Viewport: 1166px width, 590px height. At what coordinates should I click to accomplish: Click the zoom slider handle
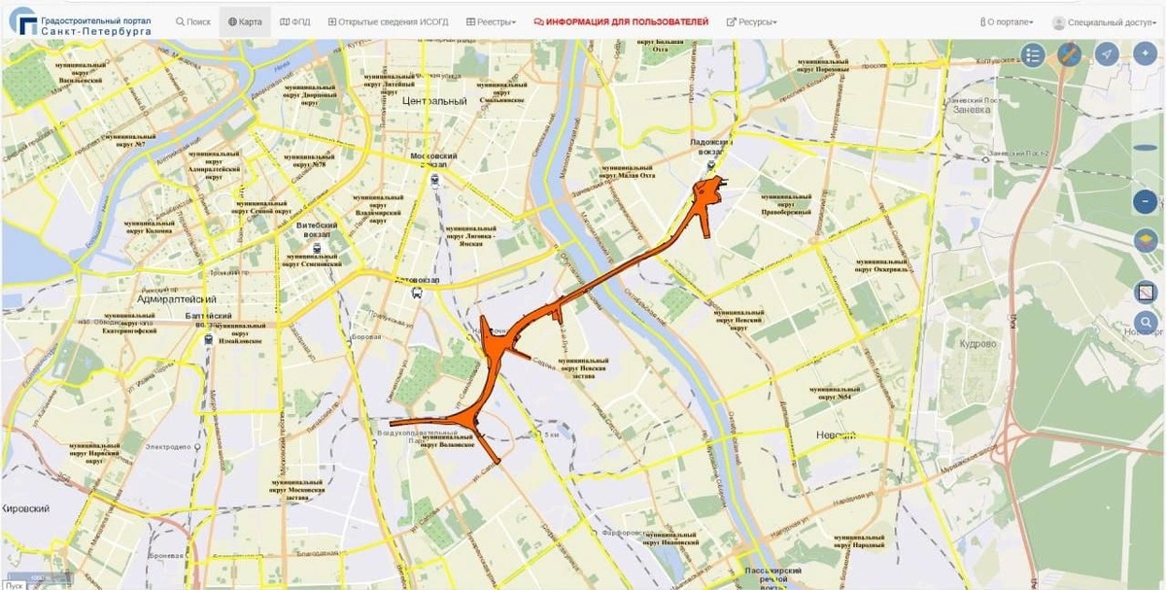[x=1146, y=148]
